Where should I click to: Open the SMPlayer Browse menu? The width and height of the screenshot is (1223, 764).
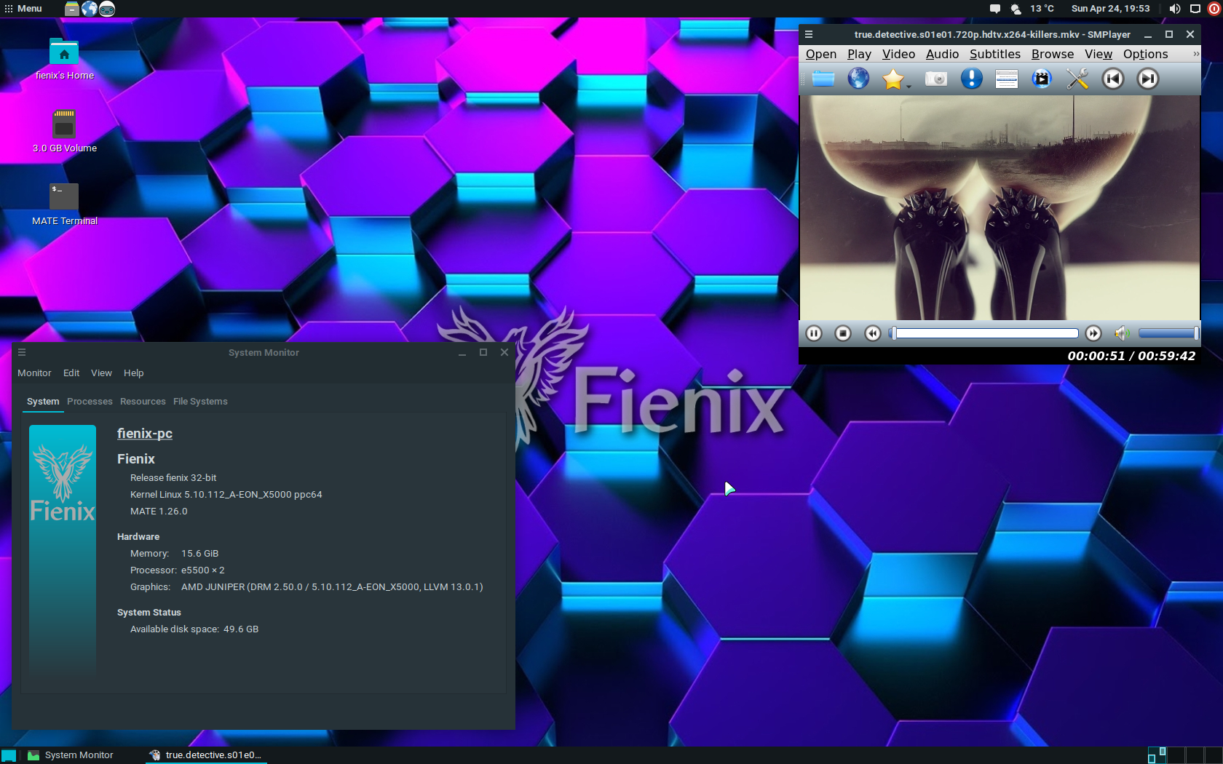click(1053, 54)
